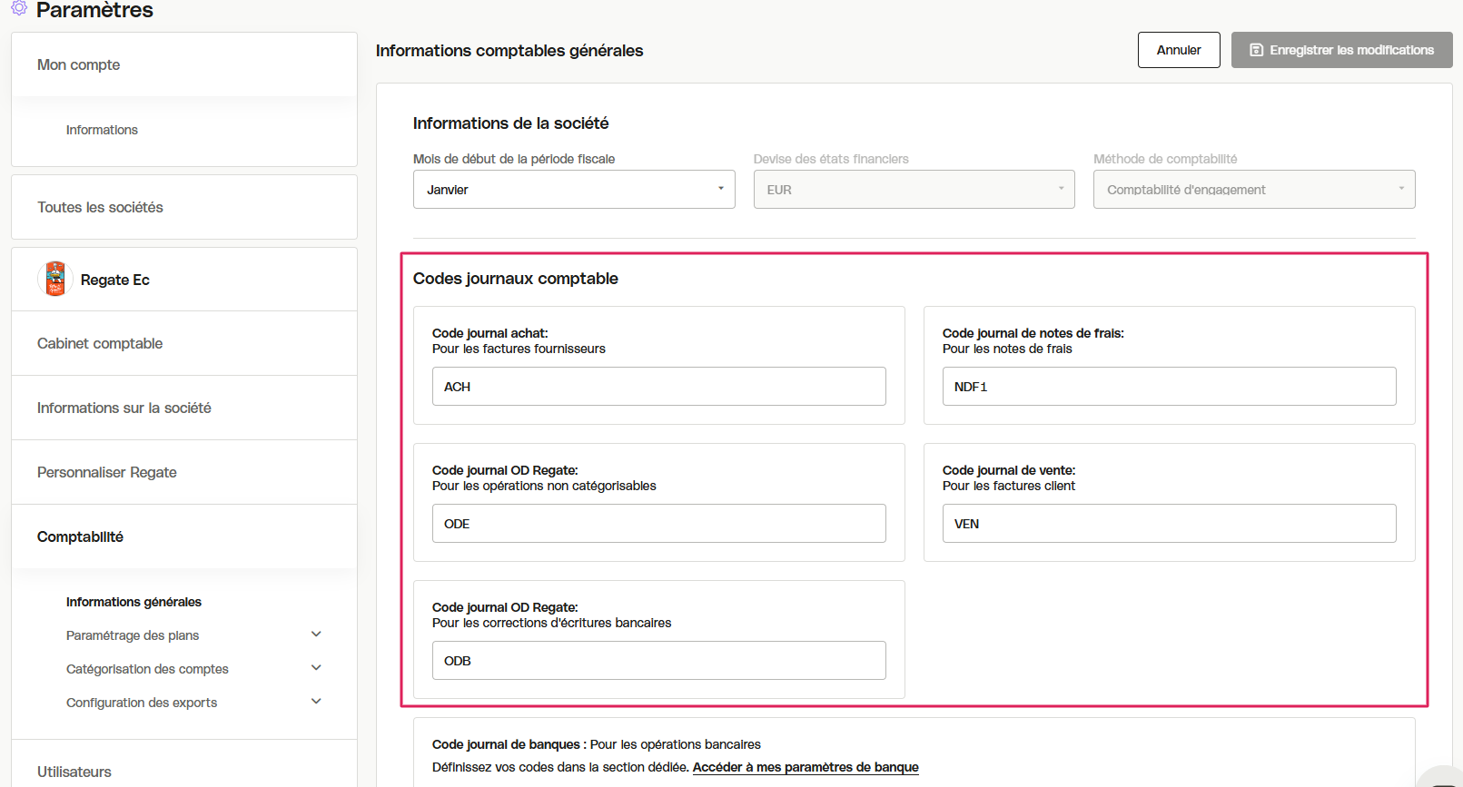This screenshot has height=787, width=1463.
Task: Follow Accéder à mes paramètres de banque link
Action: [806, 767]
